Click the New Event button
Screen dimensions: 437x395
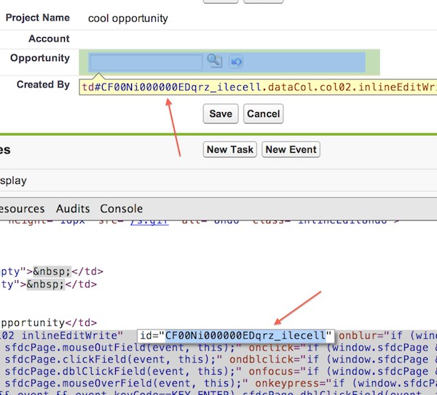(x=291, y=150)
